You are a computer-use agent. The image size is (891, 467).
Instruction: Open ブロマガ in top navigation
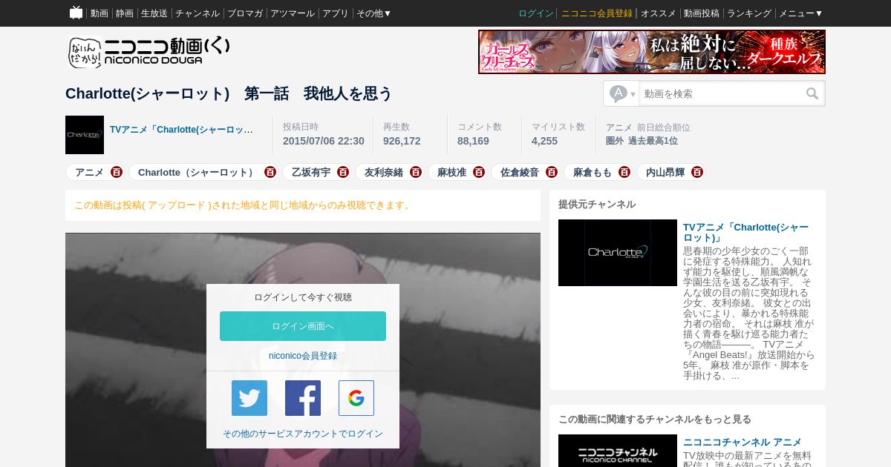[x=245, y=13]
